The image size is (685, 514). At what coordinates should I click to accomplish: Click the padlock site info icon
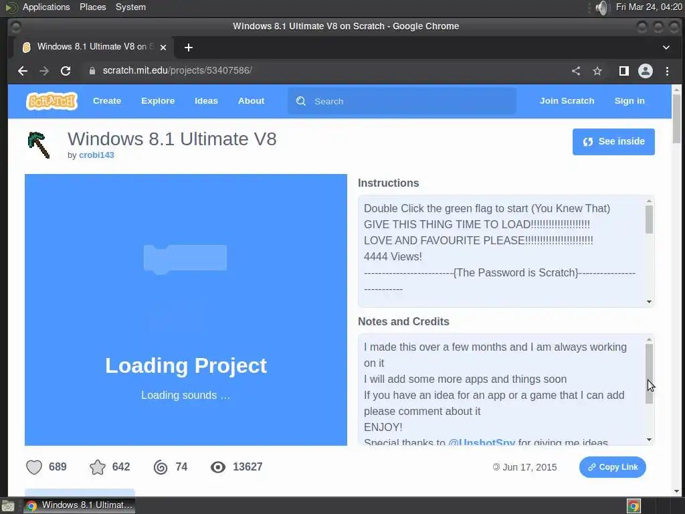pyautogui.click(x=92, y=71)
